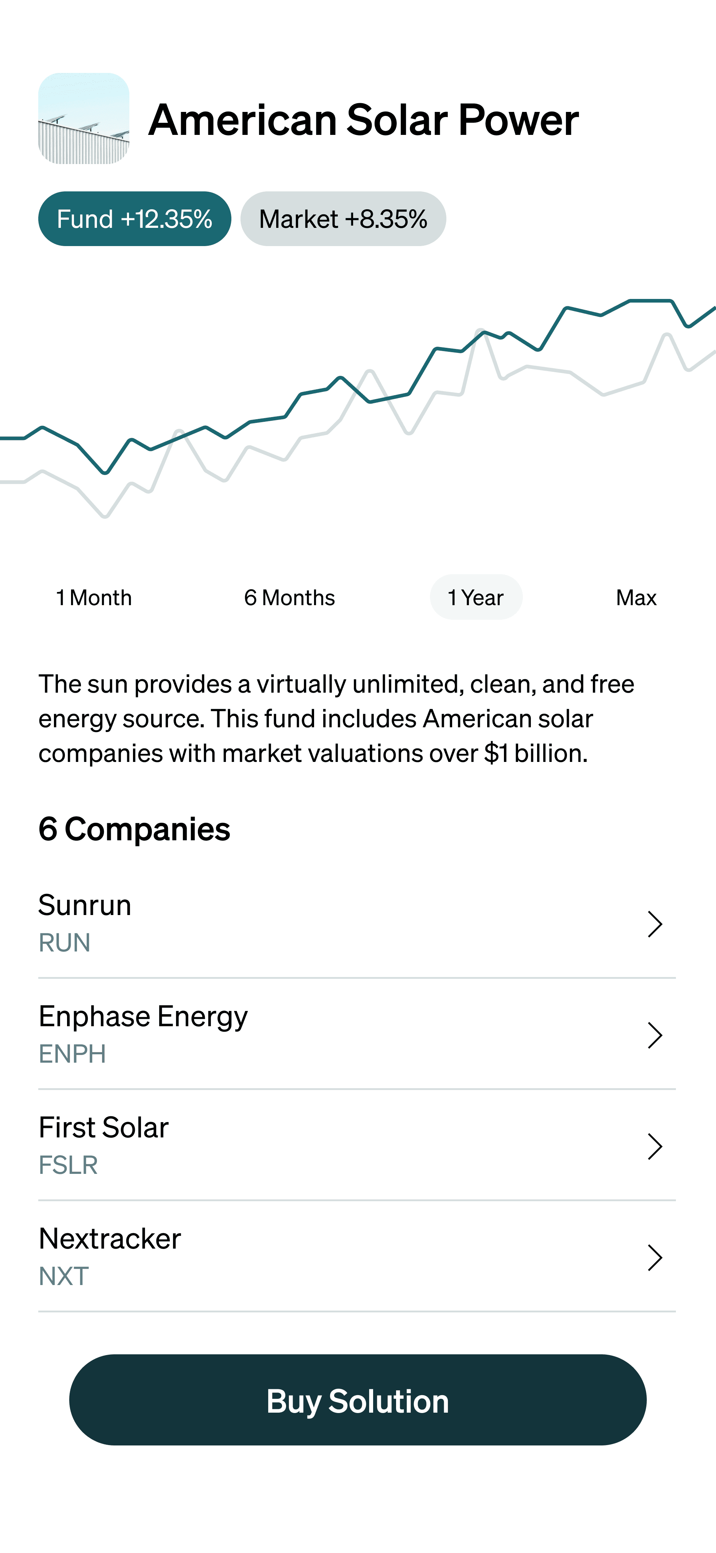Select the 1 Month time range
Image resolution: width=716 pixels, height=1553 pixels.
tap(94, 598)
